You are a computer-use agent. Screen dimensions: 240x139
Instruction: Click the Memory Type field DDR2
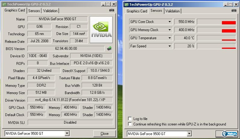(x=41, y=85)
